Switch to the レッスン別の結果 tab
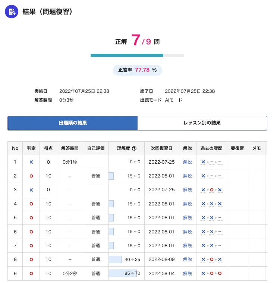Image resolution: width=274 pixels, height=283 pixels. pos(202,123)
